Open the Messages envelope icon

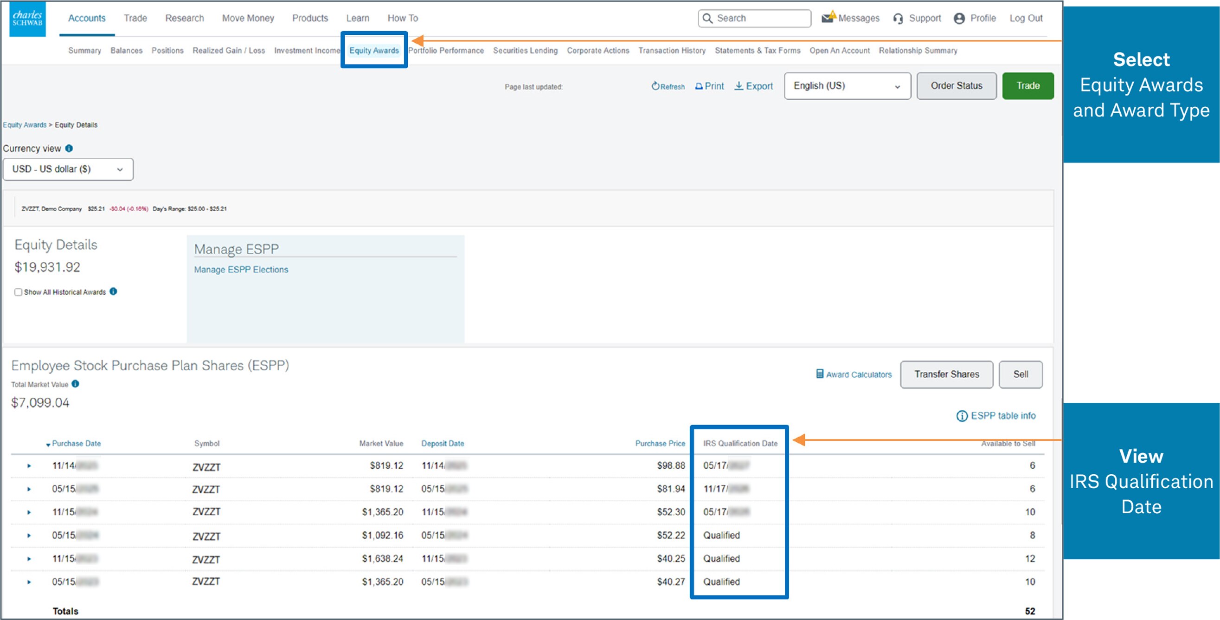[x=829, y=18]
